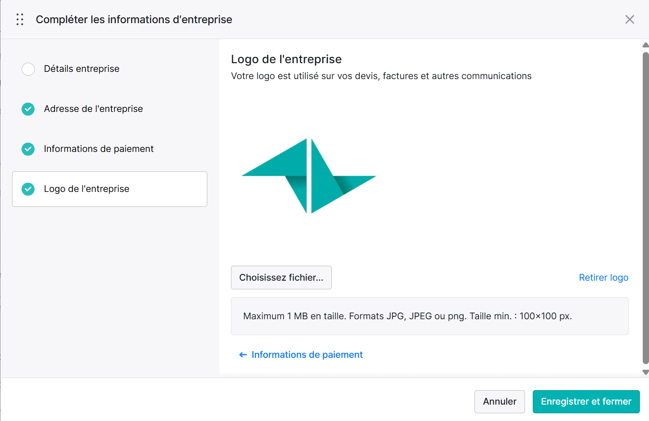649x421 pixels.
Task: Click the teal company logo preview image
Action: pyautogui.click(x=309, y=176)
